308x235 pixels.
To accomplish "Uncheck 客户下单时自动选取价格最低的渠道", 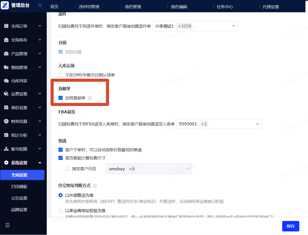I will coord(61,150).
